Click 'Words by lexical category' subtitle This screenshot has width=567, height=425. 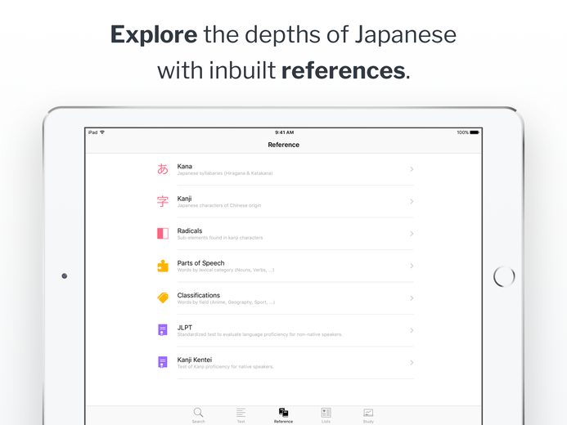pos(226,270)
